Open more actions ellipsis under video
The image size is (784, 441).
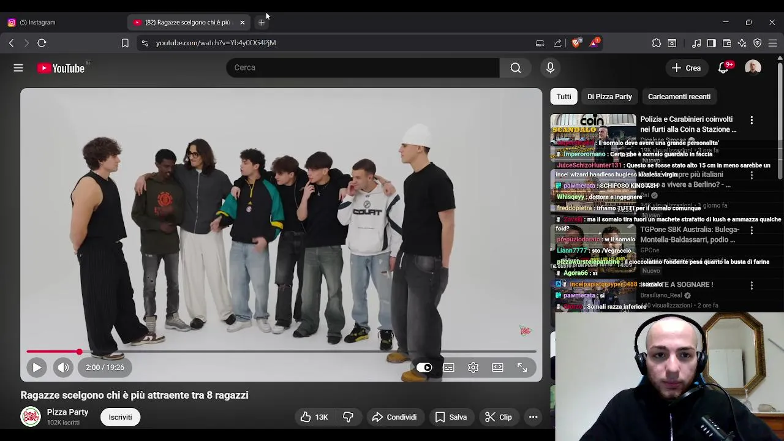coord(533,417)
